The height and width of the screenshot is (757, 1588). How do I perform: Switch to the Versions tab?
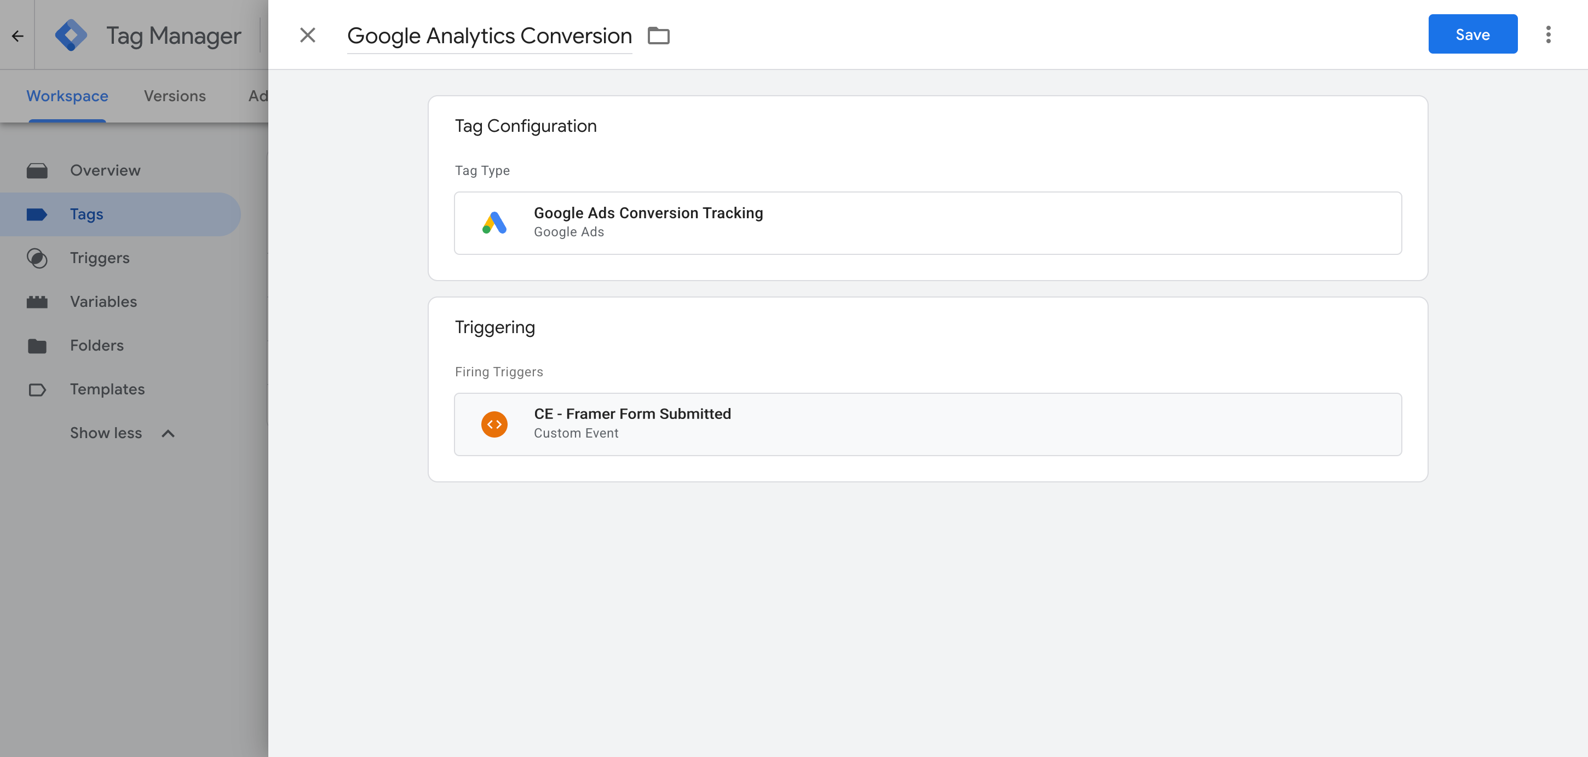(x=175, y=96)
